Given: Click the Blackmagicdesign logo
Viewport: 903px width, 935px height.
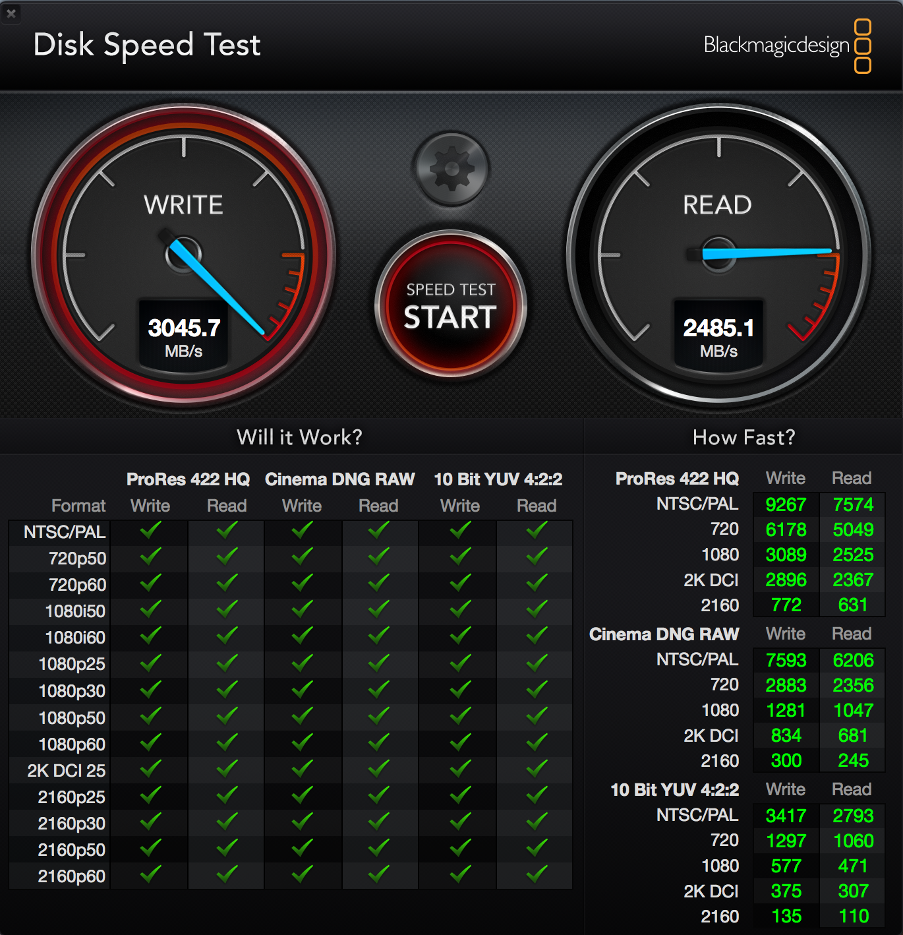Looking at the screenshot, I should (787, 45).
